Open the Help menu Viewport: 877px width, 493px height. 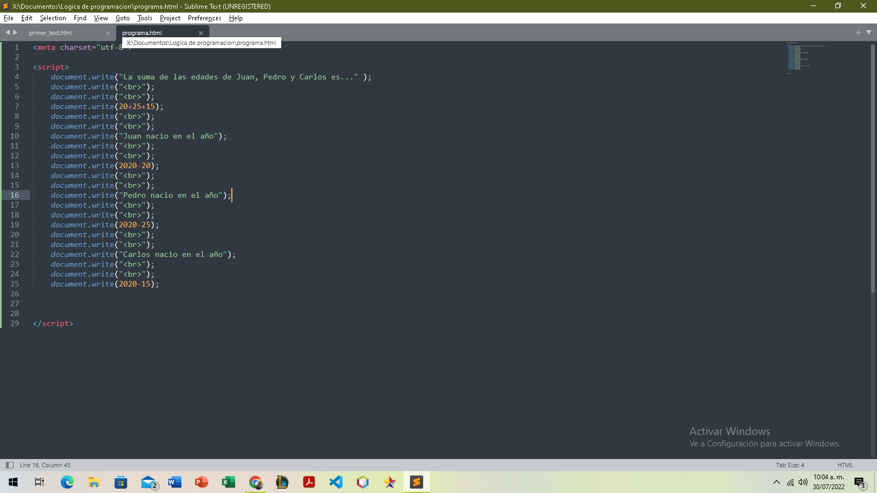pyautogui.click(x=236, y=18)
